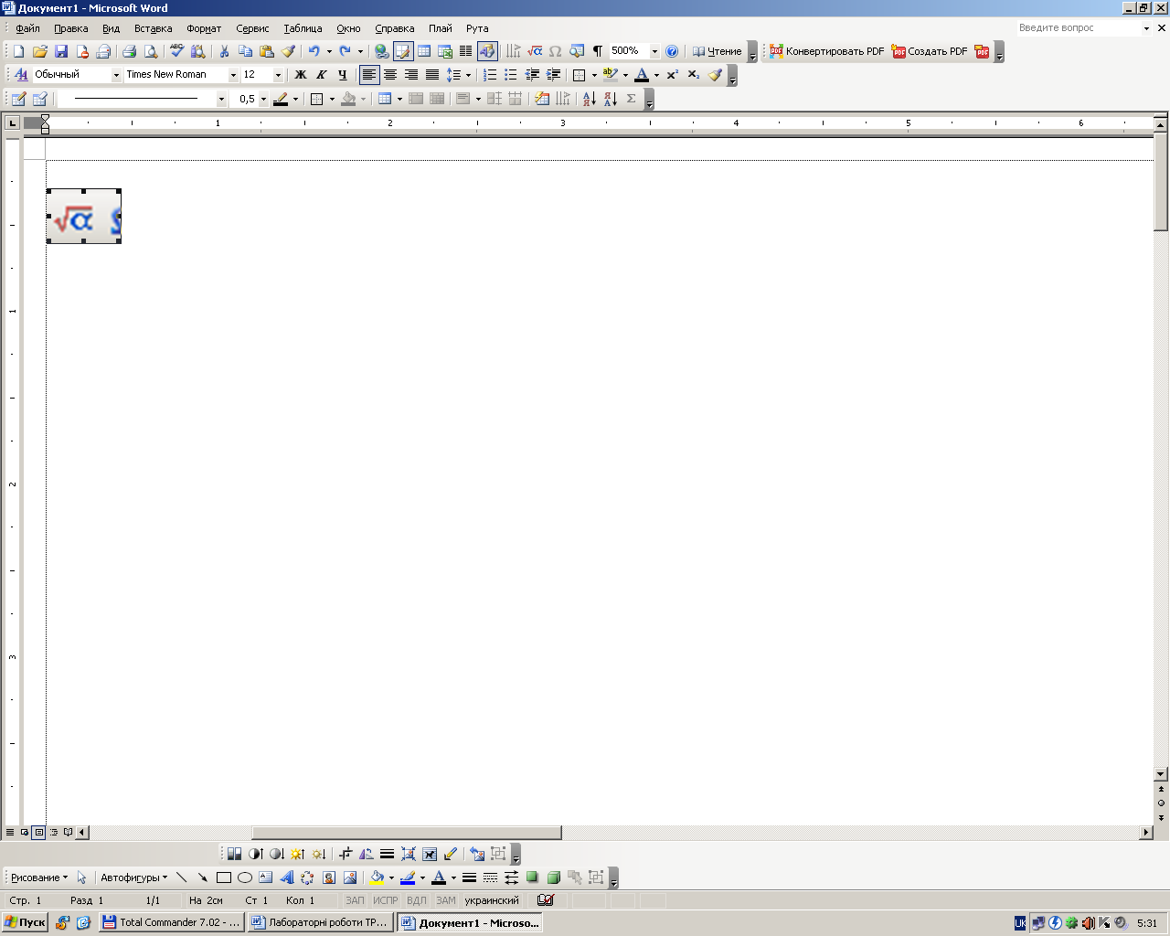The width and height of the screenshot is (1170, 936).
Task: Open the Правка menu
Action: (x=70, y=28)
